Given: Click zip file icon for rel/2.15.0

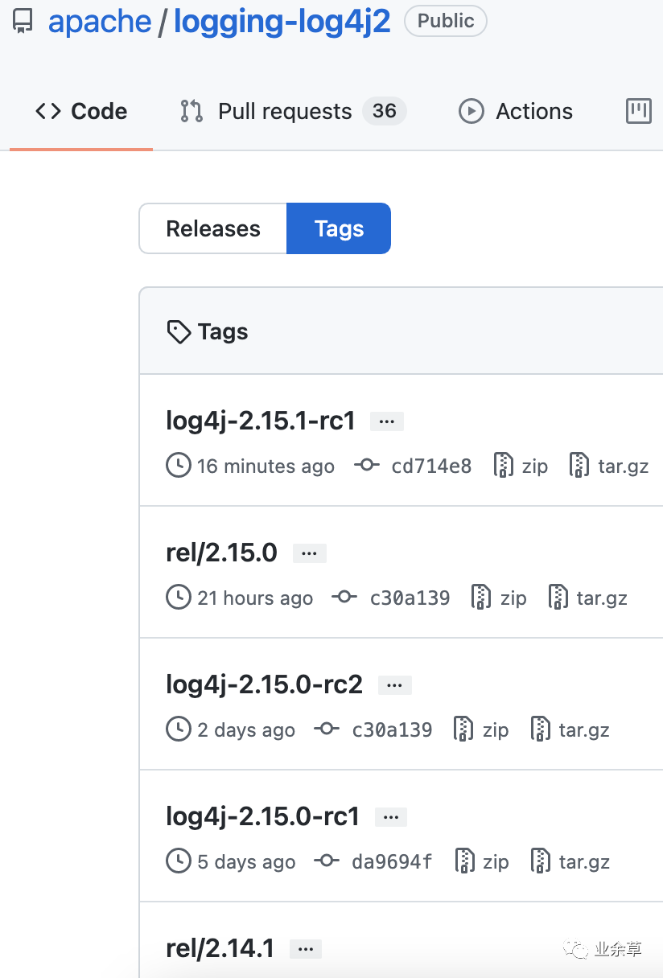Looking at the screenshot, I should [482, 597].
